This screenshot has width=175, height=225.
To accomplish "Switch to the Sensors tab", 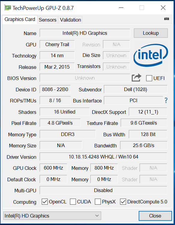I will pos(48,20).
